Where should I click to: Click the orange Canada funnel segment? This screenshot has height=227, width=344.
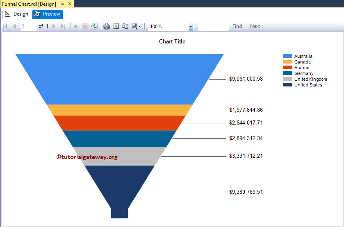tap(120, 110)
